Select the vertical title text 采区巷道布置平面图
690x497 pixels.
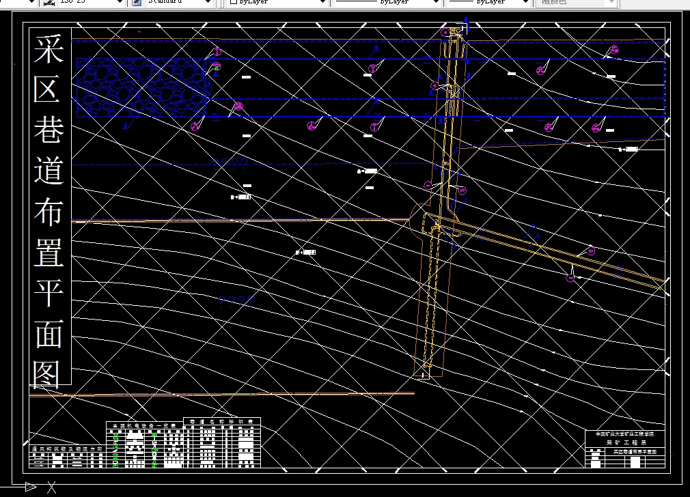tap(49, 211)
